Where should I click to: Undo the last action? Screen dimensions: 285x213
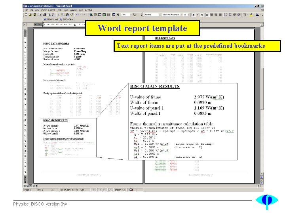click(x=77, y=15)
